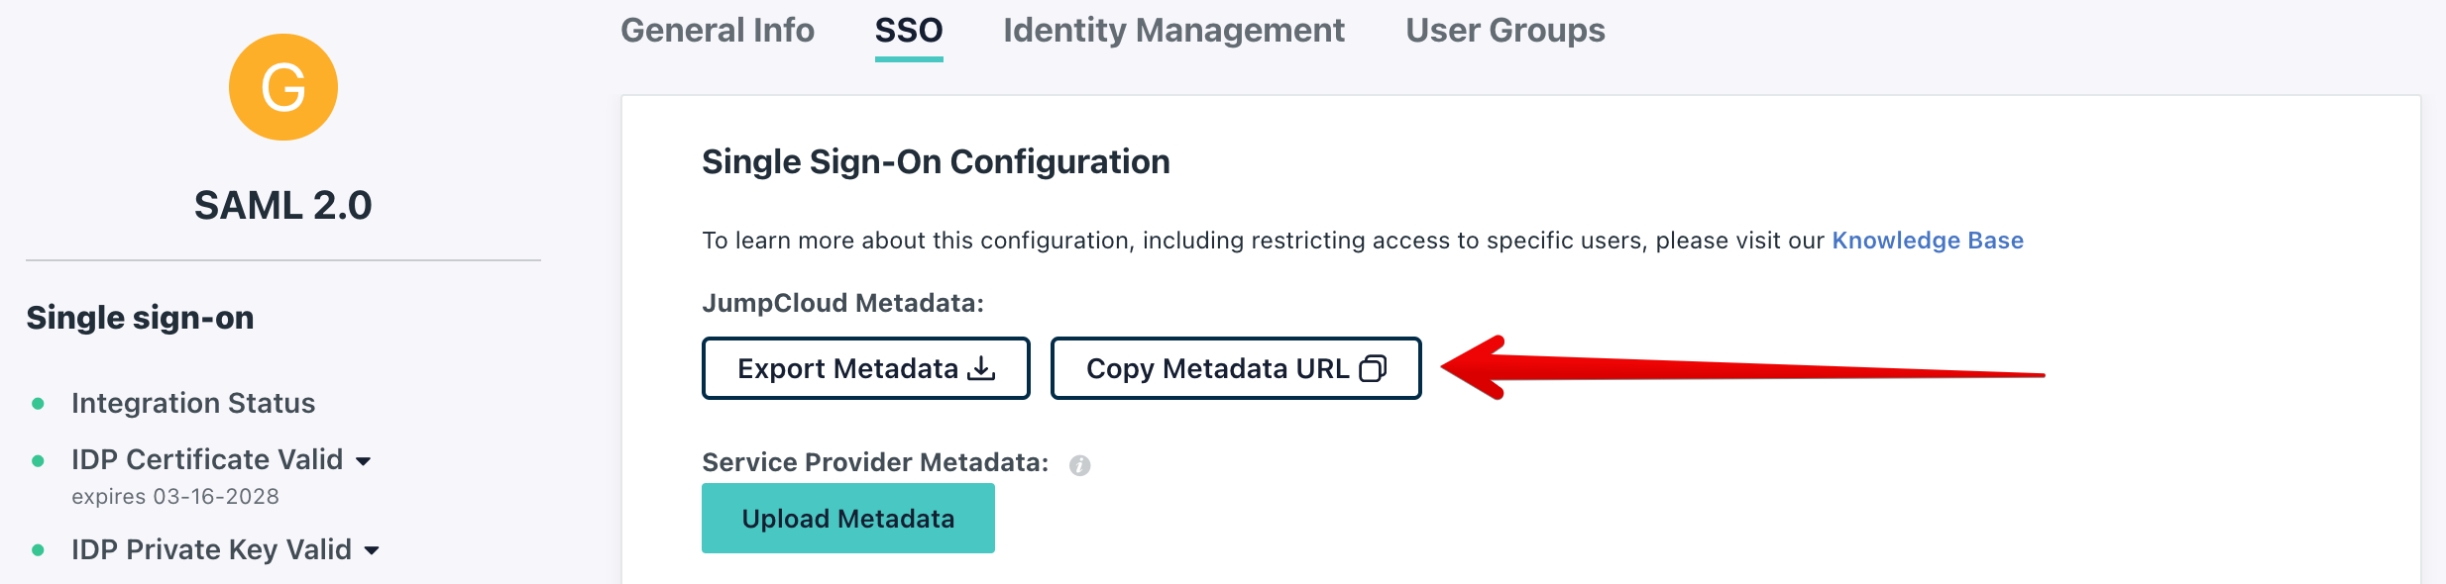Click the info icon beside Service Provider Metadata
The height and width of the screenshot is (584, 2446).
1080,465
